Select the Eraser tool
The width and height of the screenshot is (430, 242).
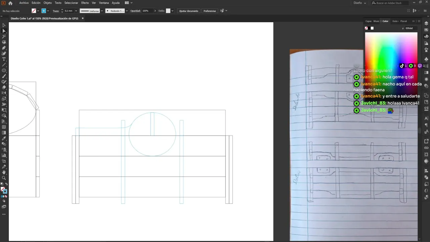(x=4, y=87)
